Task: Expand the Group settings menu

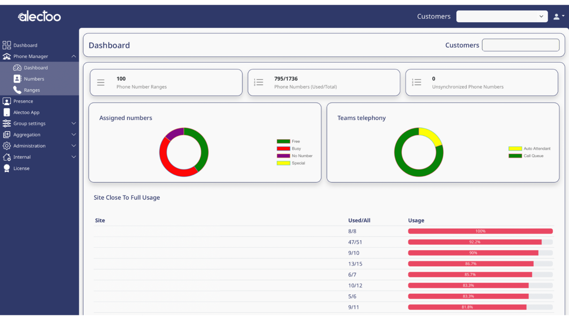Action: point(73,123)
